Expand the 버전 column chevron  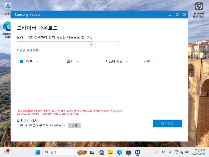154,61
